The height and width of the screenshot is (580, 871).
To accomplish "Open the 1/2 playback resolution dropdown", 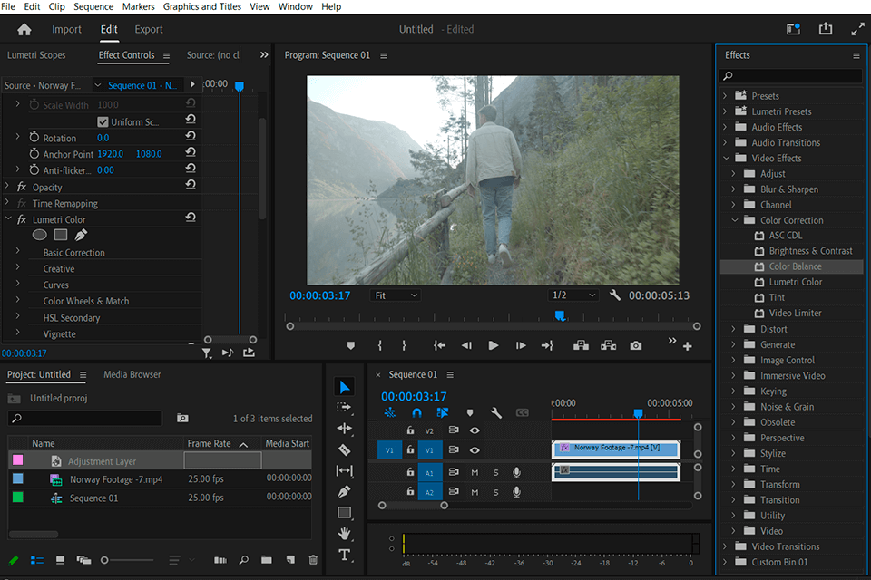I will pos(573,295).
